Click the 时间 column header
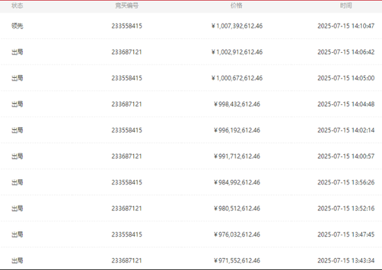Image resolution: width=382 pixels, height=270 pixels. [x=346, y=6]
